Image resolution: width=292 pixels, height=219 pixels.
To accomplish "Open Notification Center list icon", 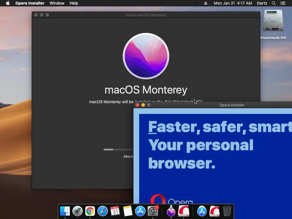I will [x=283, y=3].
